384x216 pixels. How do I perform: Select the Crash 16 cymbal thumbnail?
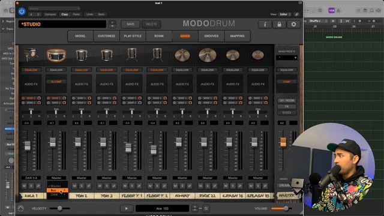233,55
